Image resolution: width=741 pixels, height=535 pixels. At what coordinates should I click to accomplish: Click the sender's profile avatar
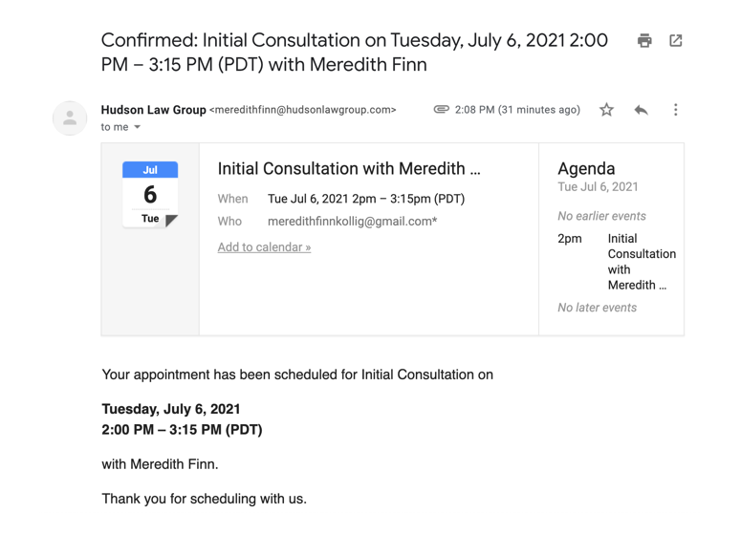point(70,118)
